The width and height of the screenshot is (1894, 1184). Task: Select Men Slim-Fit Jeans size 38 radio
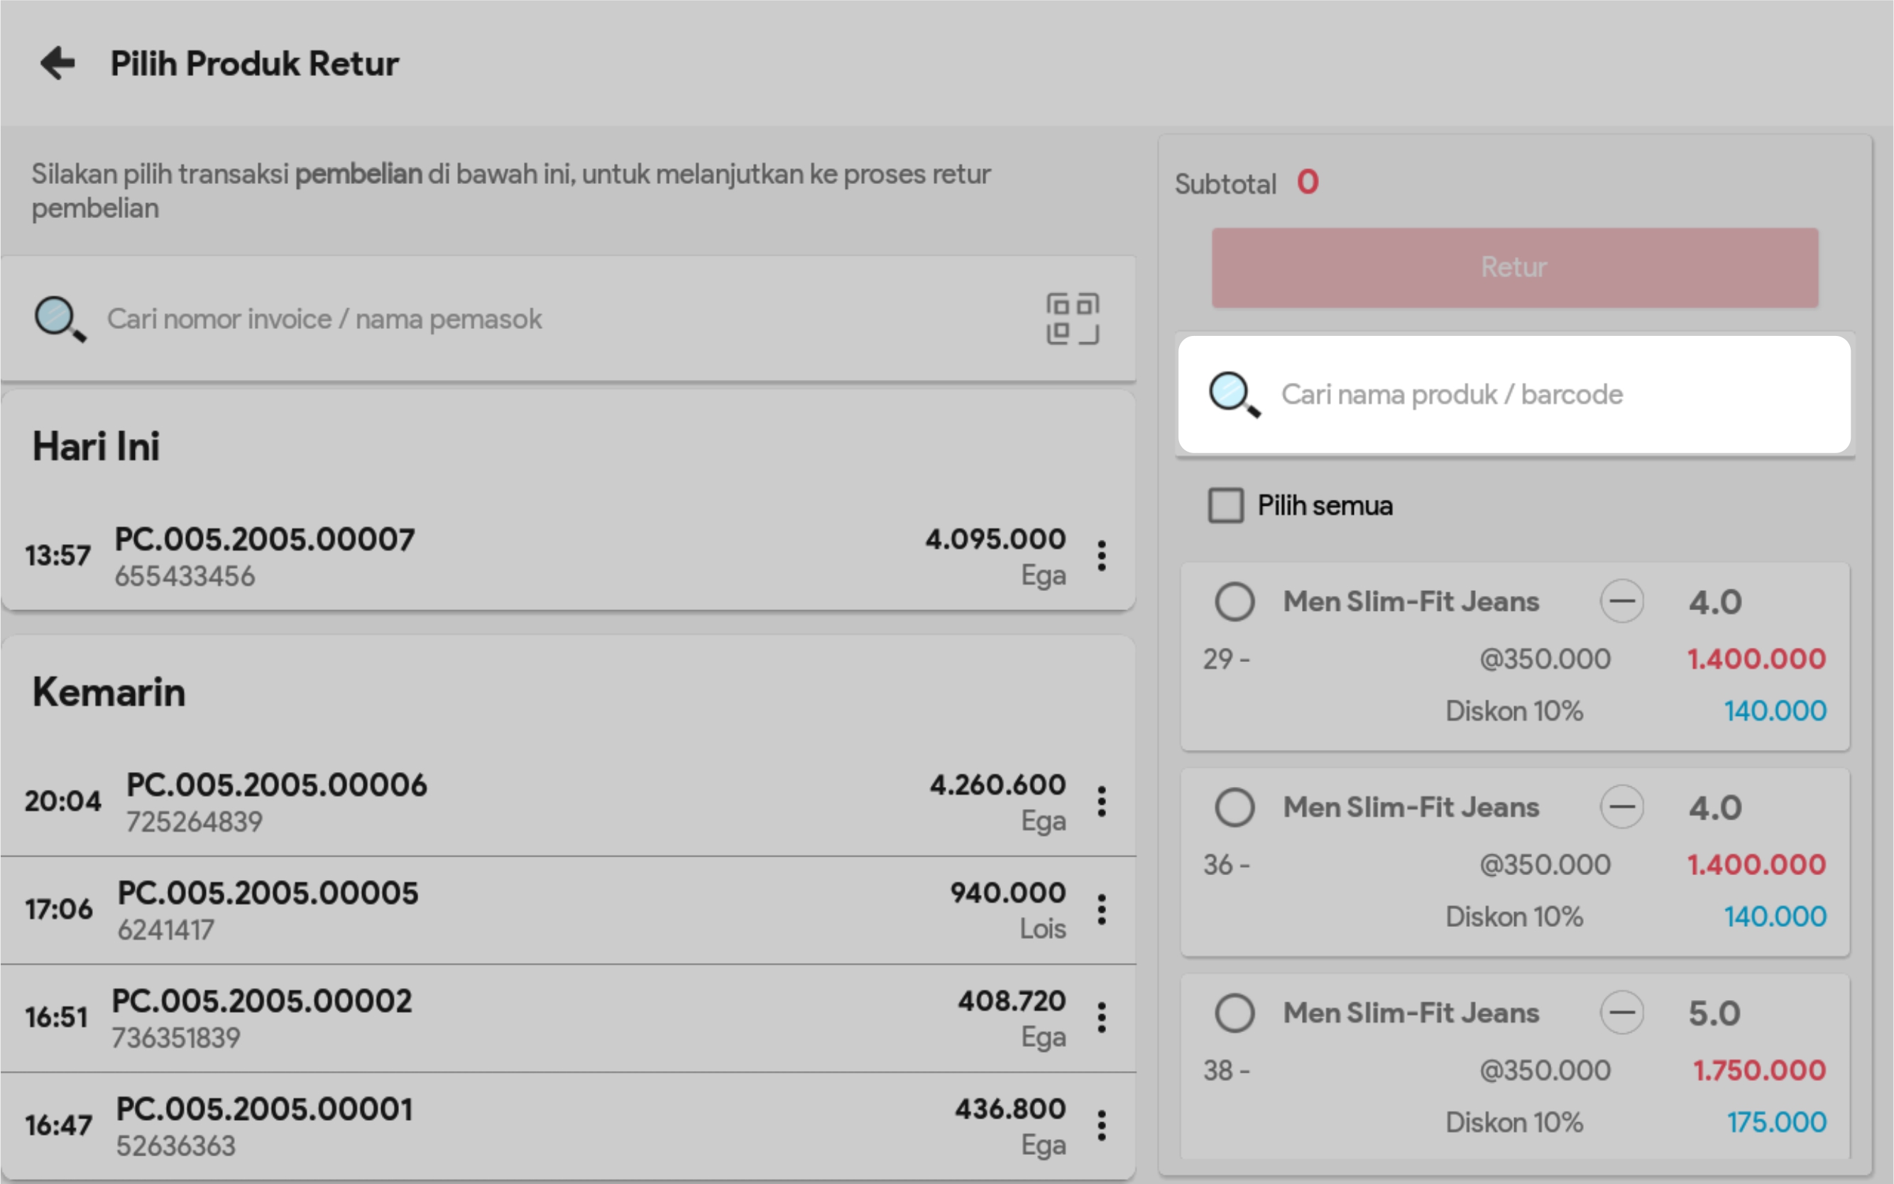1235,1013
